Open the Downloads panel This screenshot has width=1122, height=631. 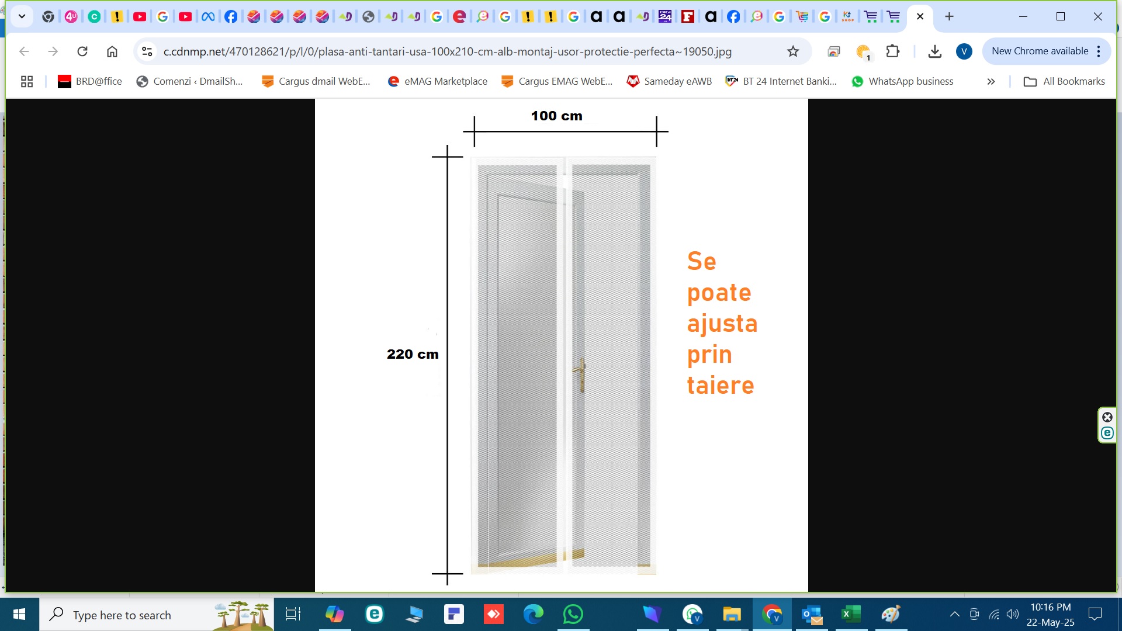pos(935,51)
